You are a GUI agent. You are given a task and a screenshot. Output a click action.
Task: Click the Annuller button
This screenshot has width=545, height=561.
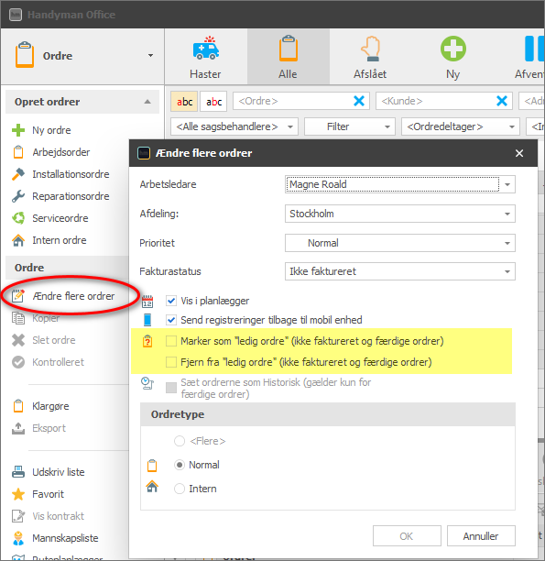click(x=481, y=536)
